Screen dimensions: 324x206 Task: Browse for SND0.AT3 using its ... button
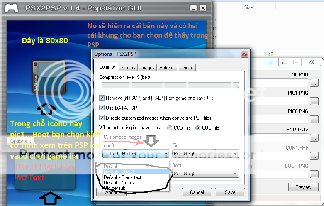click(314, 137)
